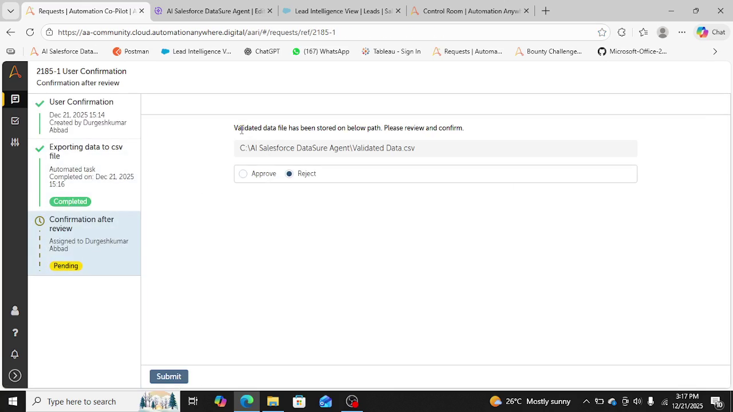The height and width of the screenshot is (412, 733).
Task: Click the Pending status badge
Action: click(x=66, y=266)
